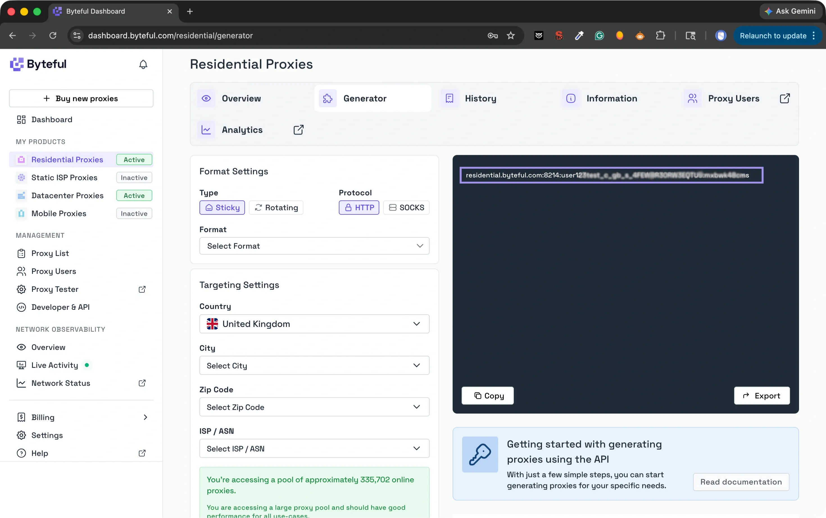Copy the generated proxy list

pos(487,396)
